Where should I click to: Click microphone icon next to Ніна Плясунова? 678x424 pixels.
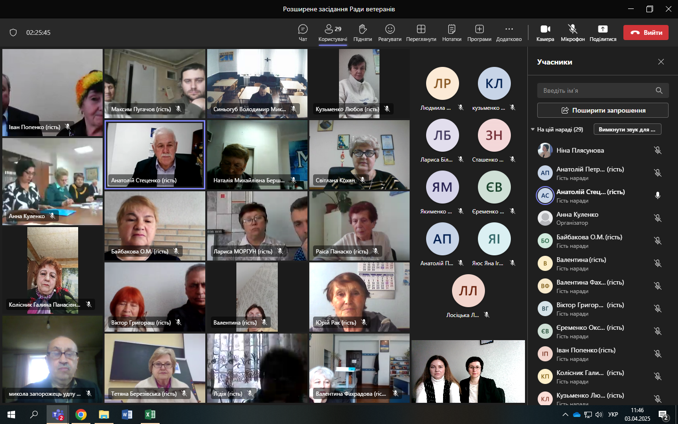pyautogui.click(x=658, y=150)
